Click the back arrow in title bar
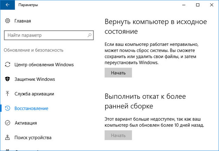Image resolution: width=219 pixels, height=151 pixels. 7,5
